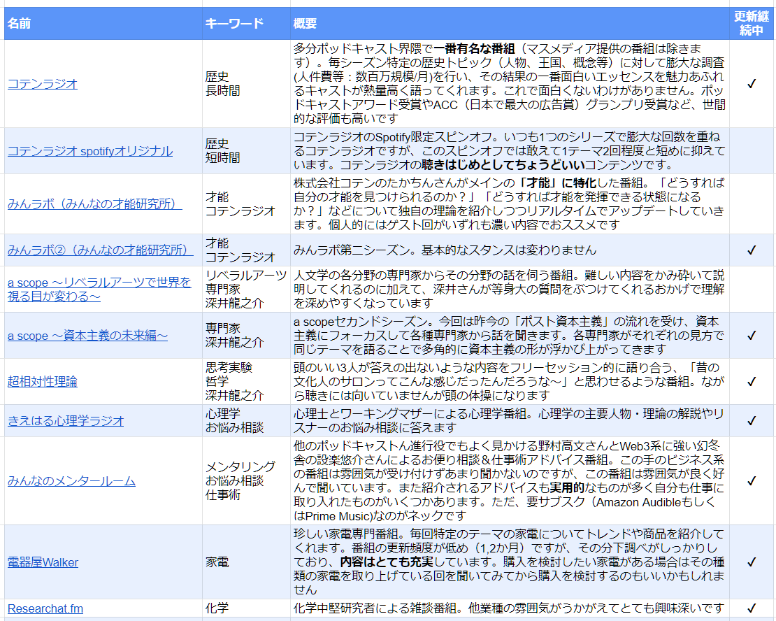
Task: Select keyword cell リベラルアーツ 専門家 深井龍之介
Action: click(246, 290)
